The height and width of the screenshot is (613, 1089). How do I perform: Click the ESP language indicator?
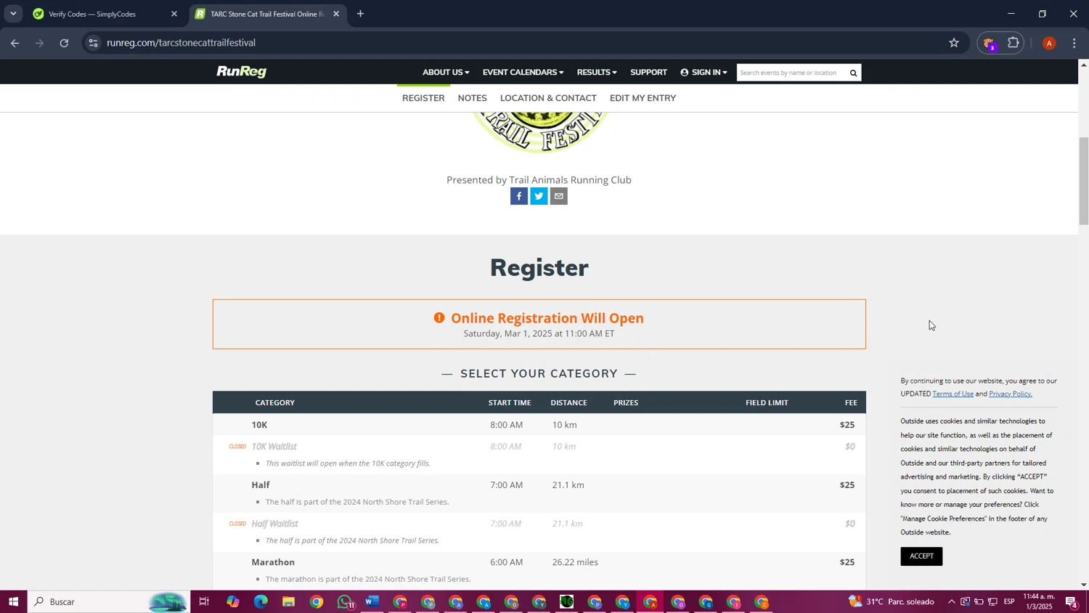click(x=1009, y=601)
